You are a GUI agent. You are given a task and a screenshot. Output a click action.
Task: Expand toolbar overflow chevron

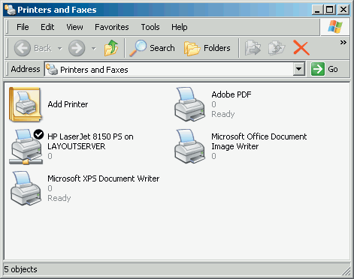point(343,43)
